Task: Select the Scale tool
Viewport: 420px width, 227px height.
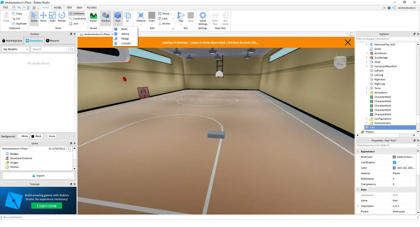Action: point(52,18)
